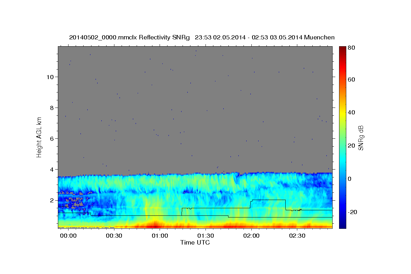Click the 01:00 time tick label
Image resolution: width=411 pixels, height=274 pixels.
click(160, 236)
